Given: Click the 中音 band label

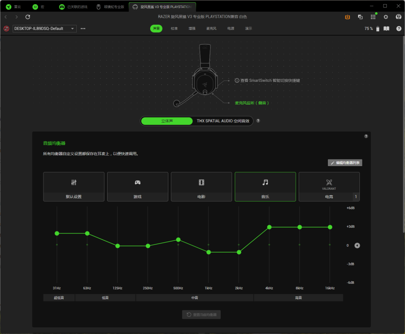Looking at the screenshot, I should click(195, 298).
